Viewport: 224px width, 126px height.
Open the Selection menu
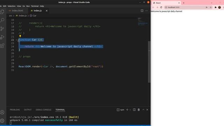12,6
